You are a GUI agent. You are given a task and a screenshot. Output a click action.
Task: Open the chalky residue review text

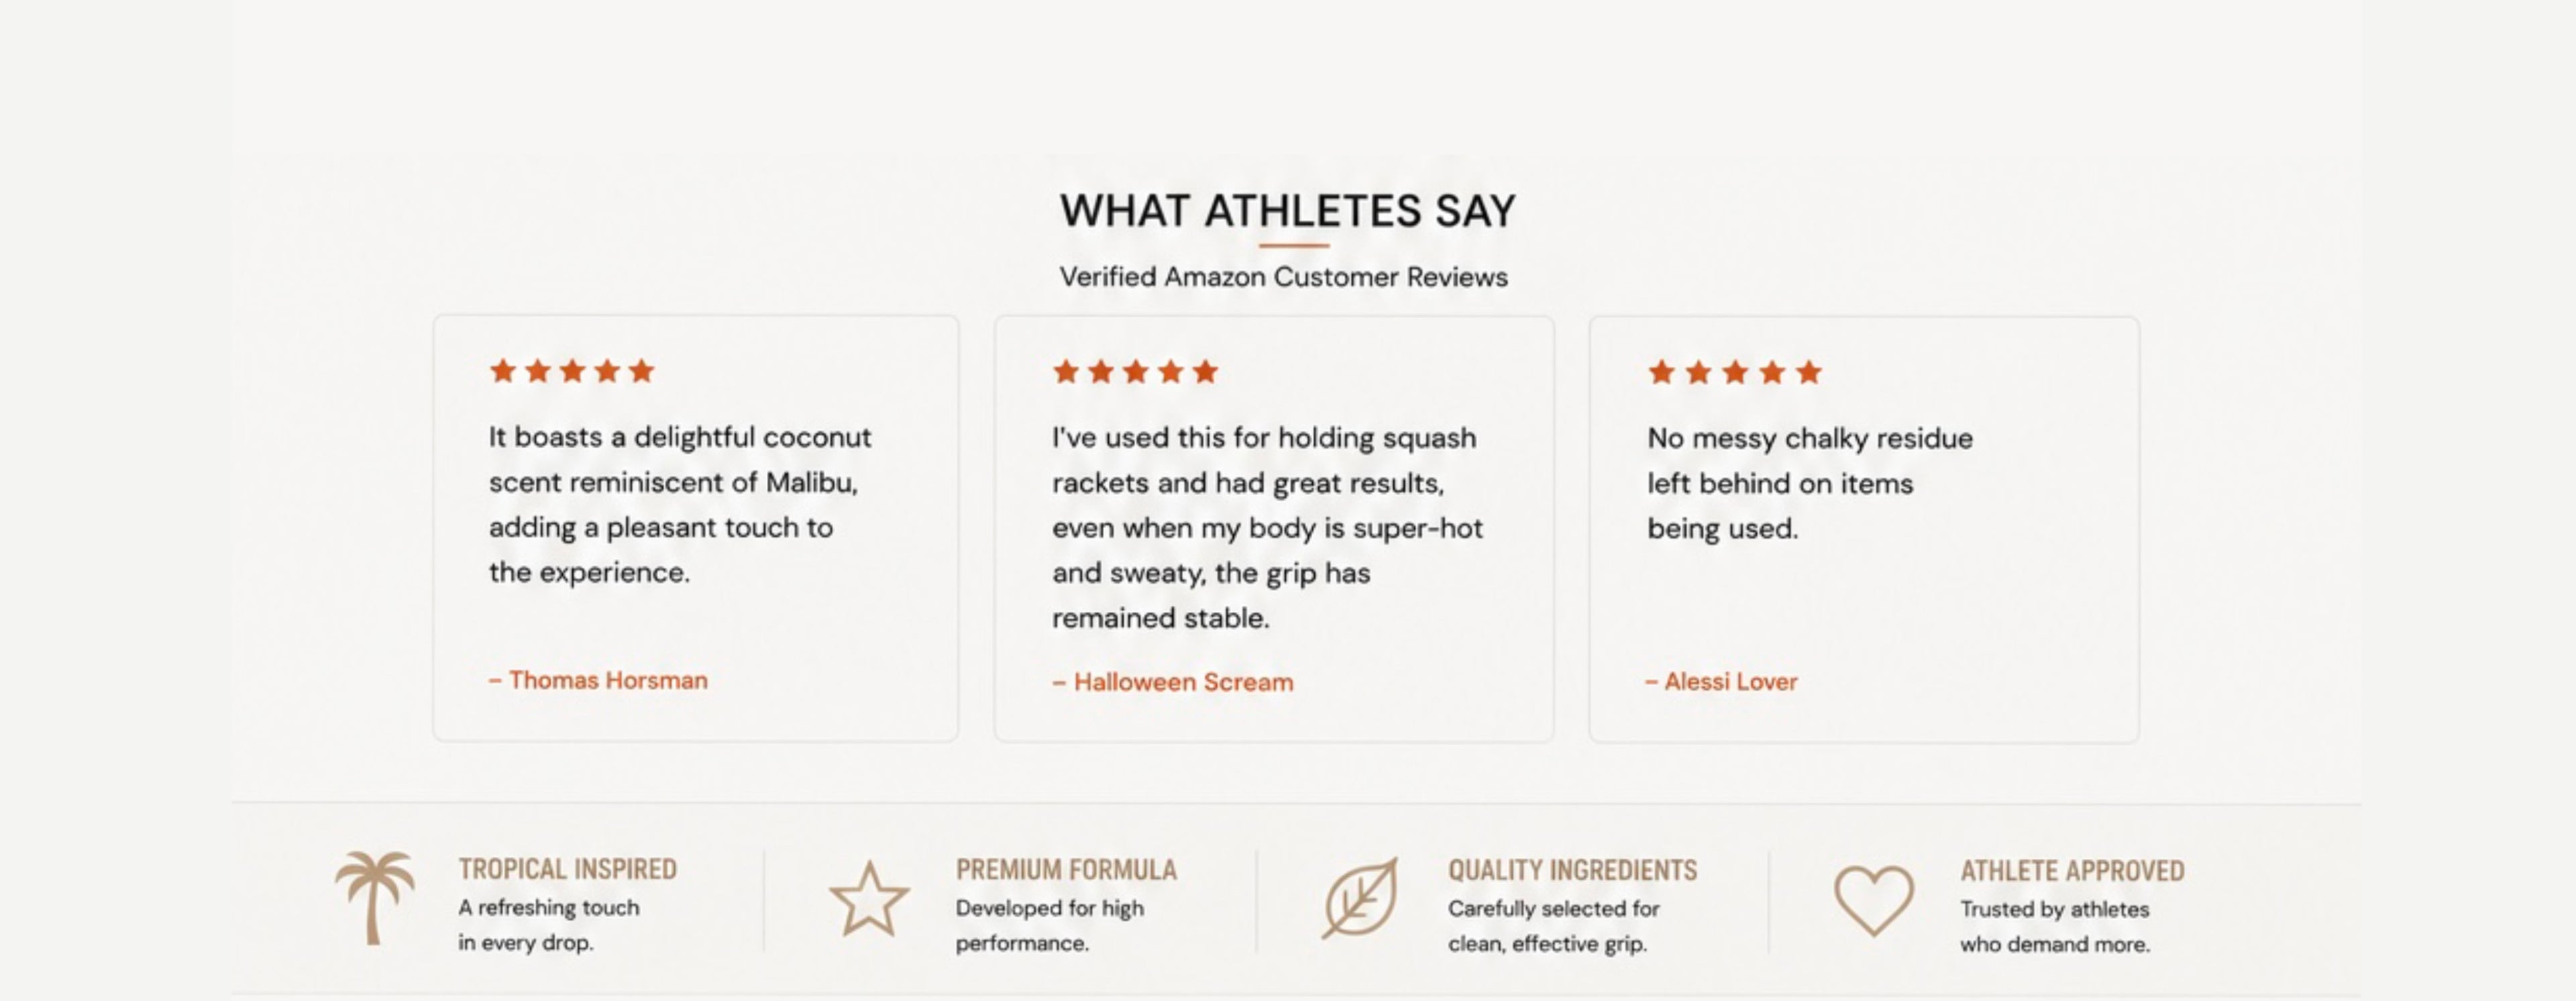[1810, 483]
